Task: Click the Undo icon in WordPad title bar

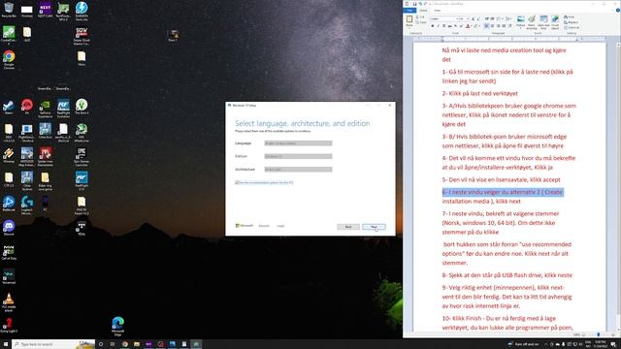Action: pyautogui.click(x=420, y=4)
